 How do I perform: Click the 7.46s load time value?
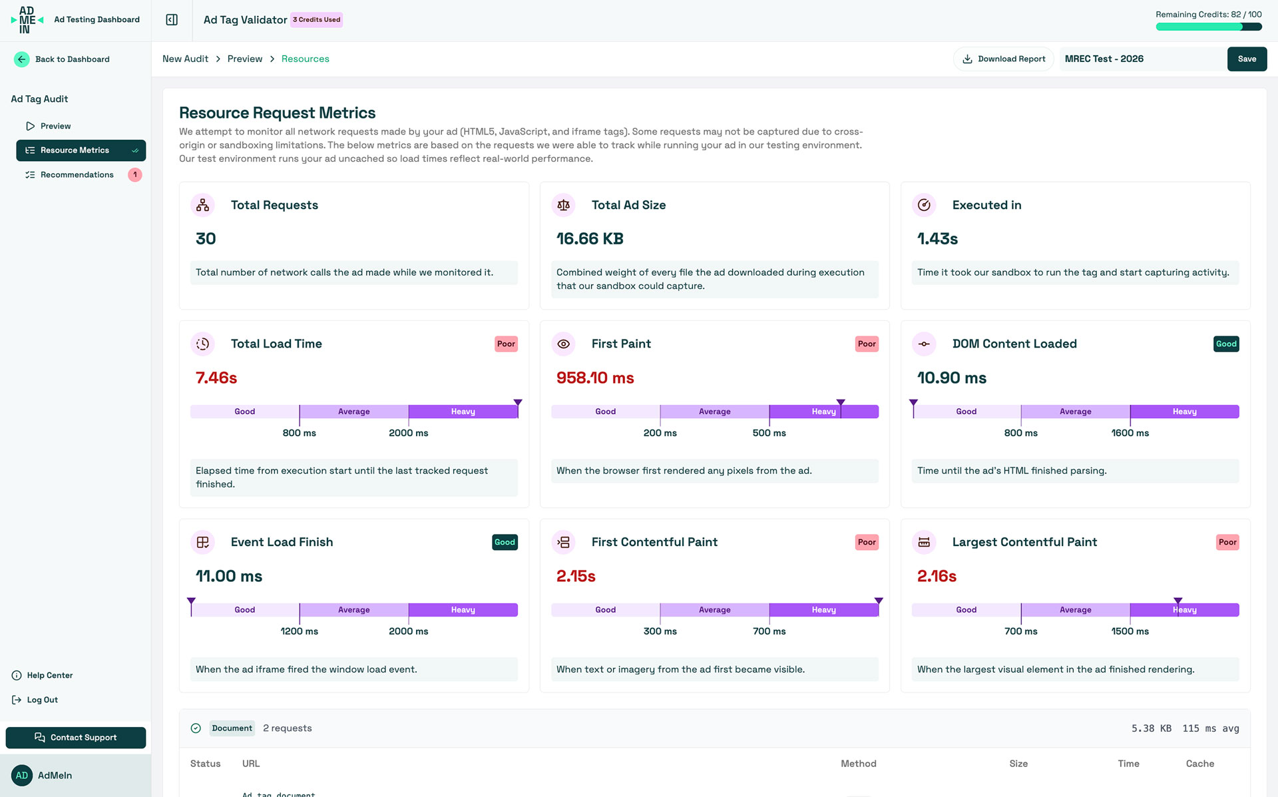(216, 378)
